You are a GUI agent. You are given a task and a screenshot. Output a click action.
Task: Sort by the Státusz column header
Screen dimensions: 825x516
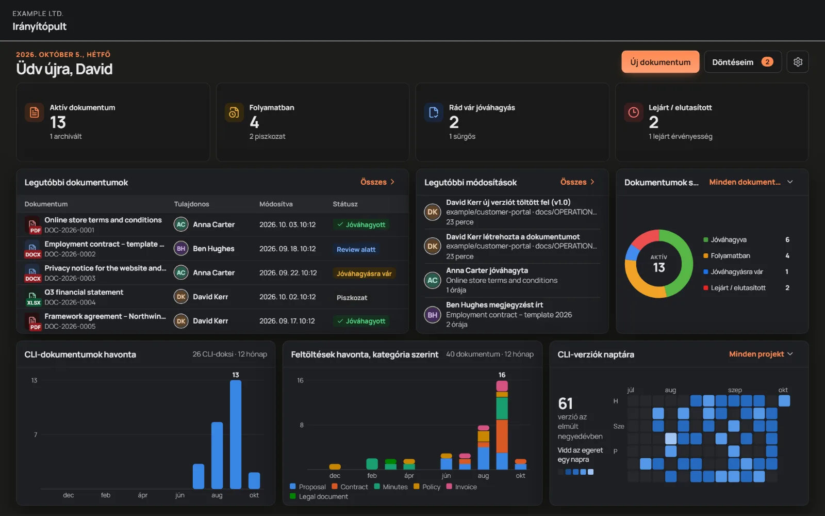pos(345,204)
